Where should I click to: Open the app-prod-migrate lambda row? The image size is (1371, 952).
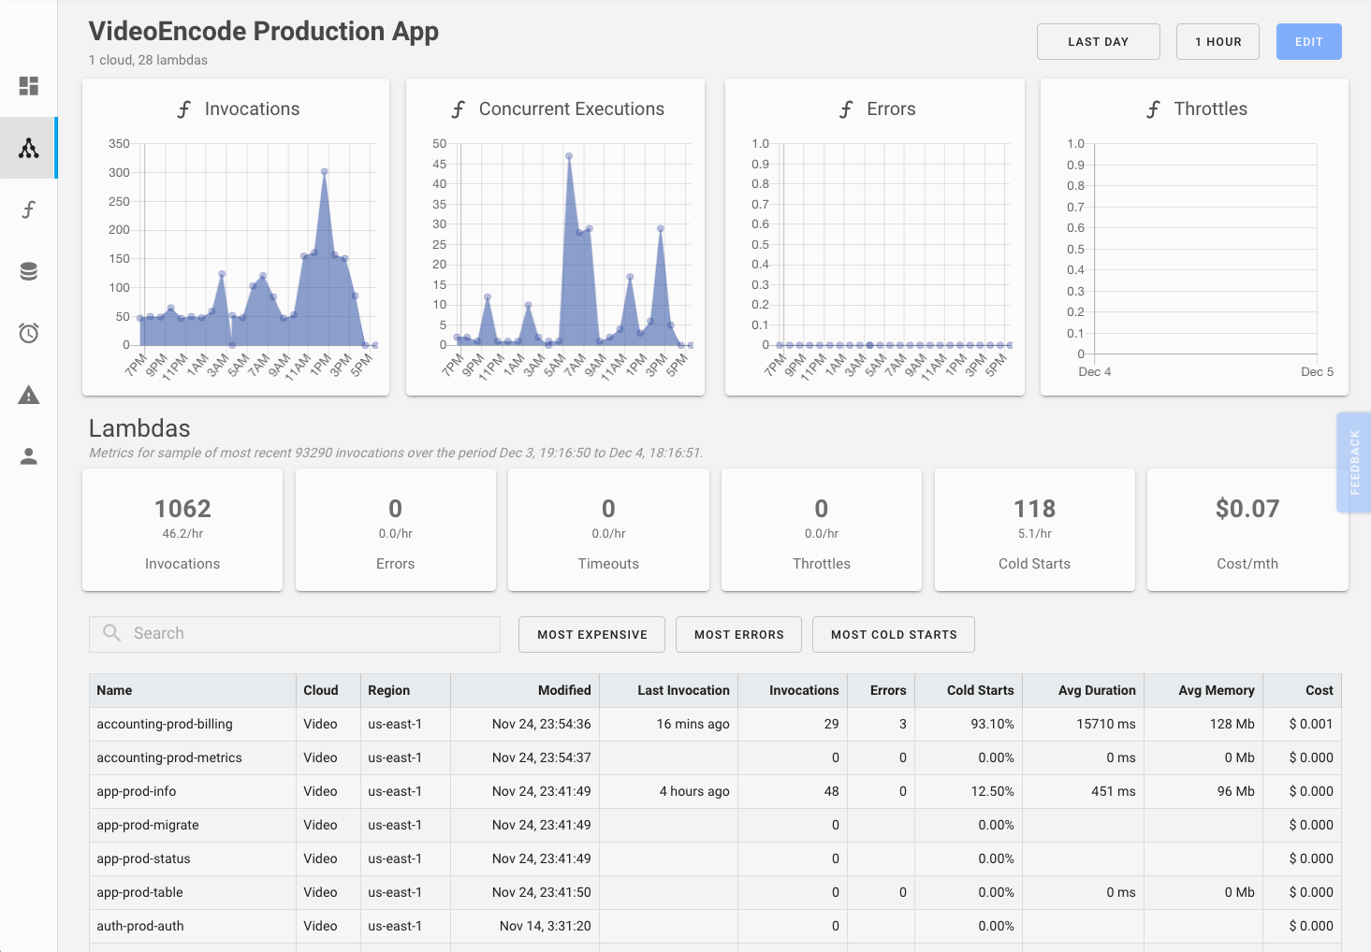[715, 825]
